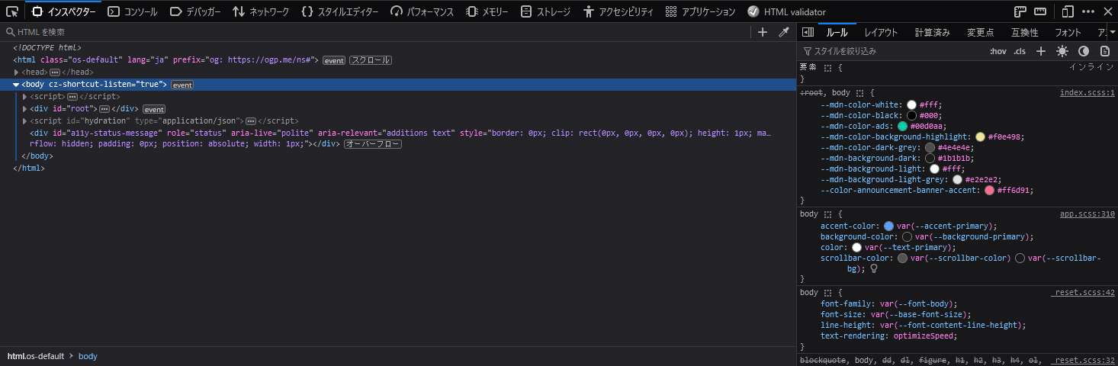Viewport: 1118px width, 366px height.
Task: Expand the head element node
Action: (17, 72)
